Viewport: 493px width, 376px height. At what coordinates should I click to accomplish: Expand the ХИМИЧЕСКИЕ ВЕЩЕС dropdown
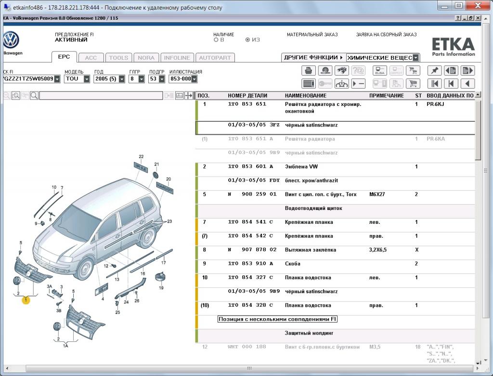pos(415,58)
